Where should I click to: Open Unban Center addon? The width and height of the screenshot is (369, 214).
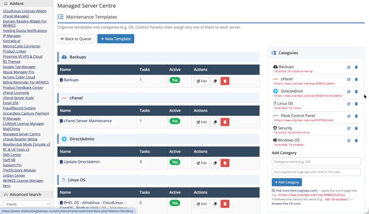pyautogui.click(x=14, y=175)
